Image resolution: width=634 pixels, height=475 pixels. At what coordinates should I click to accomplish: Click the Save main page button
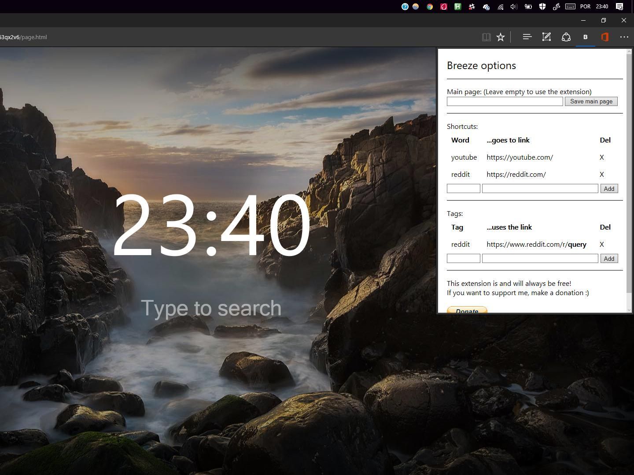[x=591, y=101]
